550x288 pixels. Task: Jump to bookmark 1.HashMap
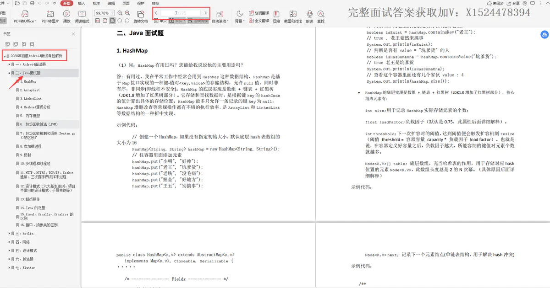[27, 81]
